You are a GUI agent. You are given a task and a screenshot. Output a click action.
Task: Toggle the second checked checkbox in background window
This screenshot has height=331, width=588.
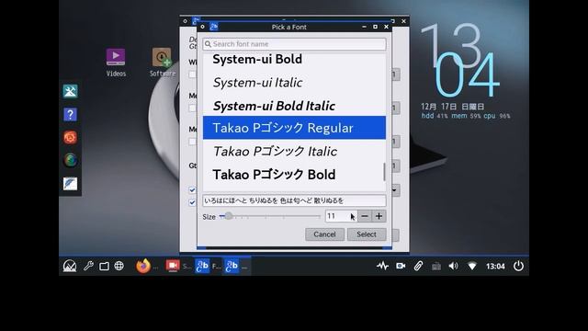click(x=192, y=202)
